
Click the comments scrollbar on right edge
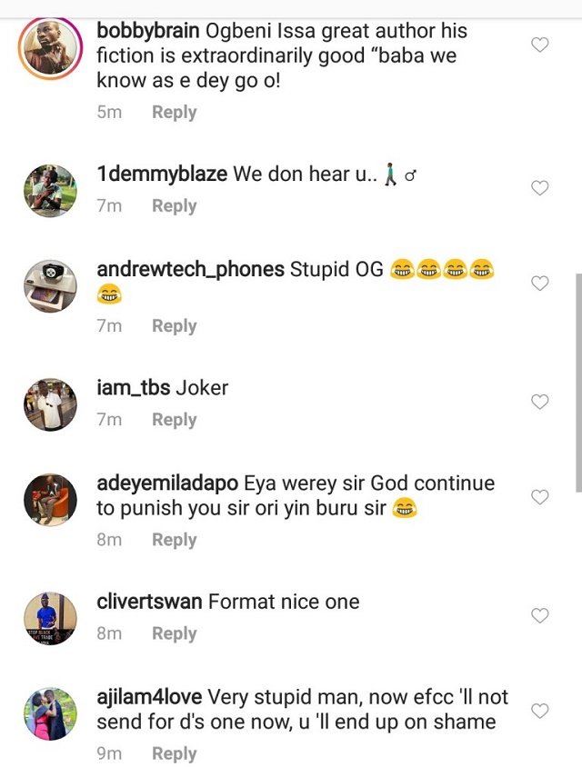pos(577,382)
